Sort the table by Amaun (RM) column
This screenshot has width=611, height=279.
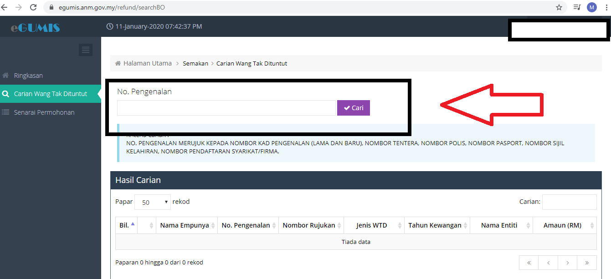[x=564, y=225]
